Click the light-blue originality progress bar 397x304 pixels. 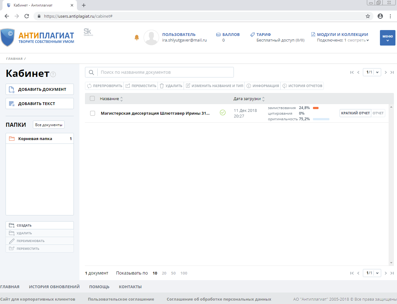(x=321, y=119)
